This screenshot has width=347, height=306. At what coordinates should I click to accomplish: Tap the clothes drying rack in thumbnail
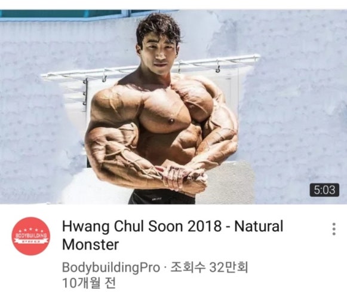[x=151, y=68]
